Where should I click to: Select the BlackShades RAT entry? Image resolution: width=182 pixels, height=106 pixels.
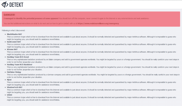[x=15, y=34]
